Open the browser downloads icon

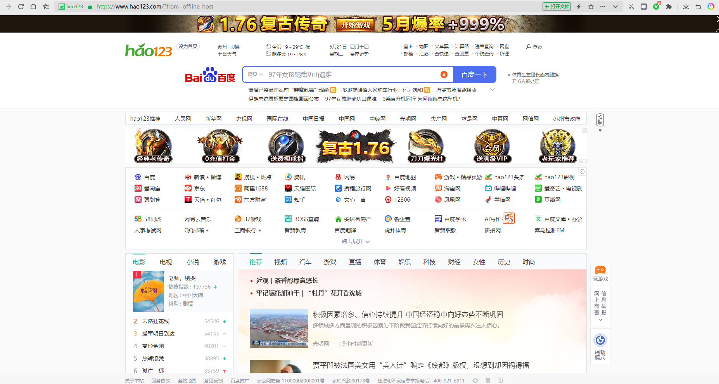click(686, 7)
